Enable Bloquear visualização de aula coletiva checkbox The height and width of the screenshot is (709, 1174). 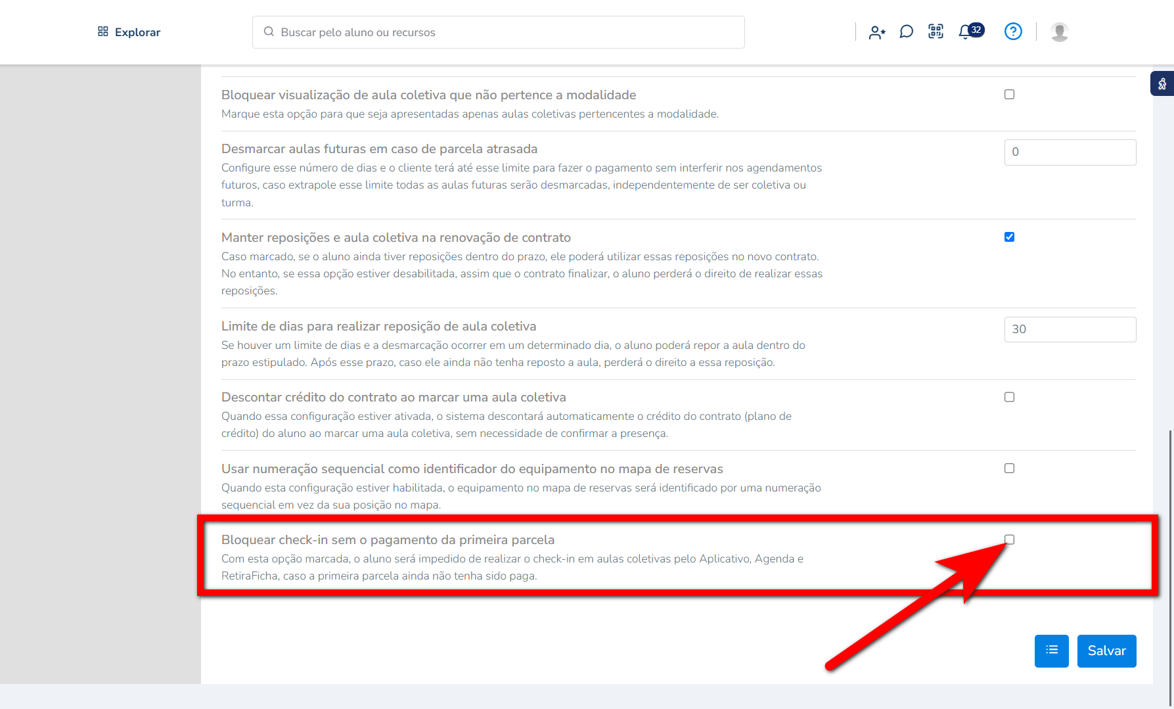(x=1009, y=95)
